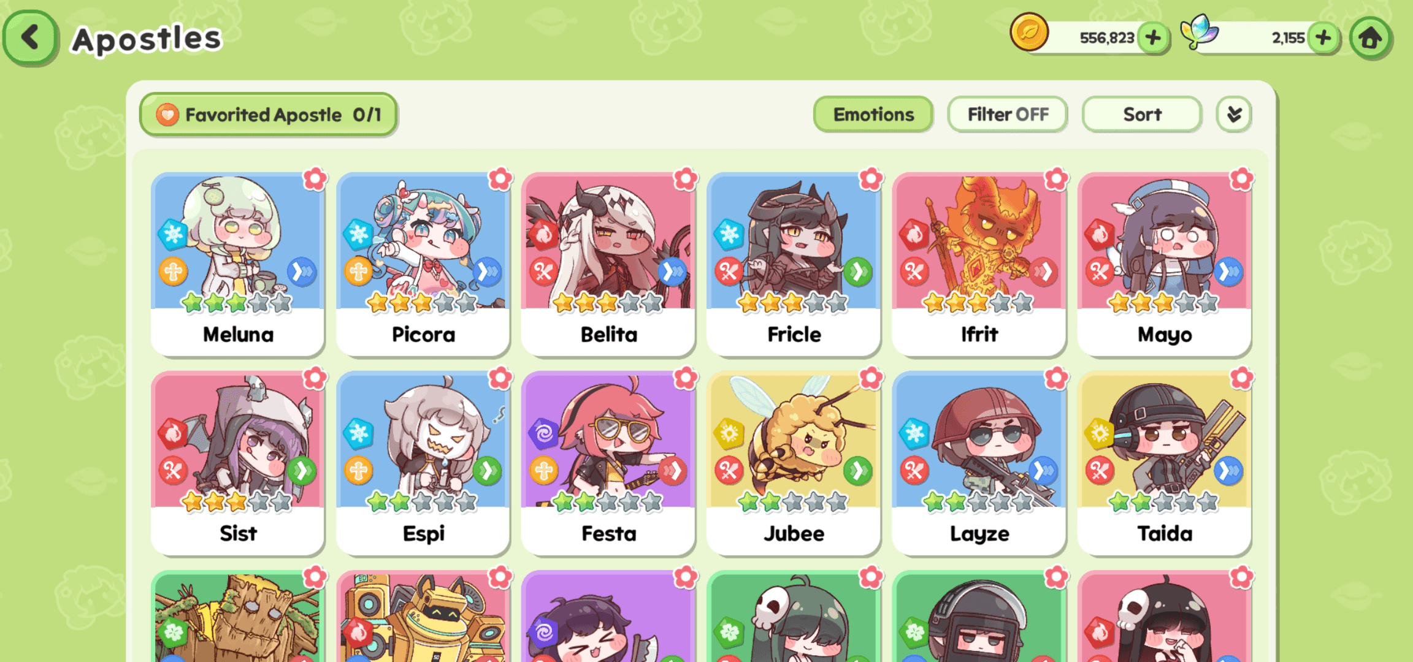Image resolution: width=1413 pixels, height=662 pixels.
Task: Toggle flower favorite mark on Picora
Action: click(500, 179)
